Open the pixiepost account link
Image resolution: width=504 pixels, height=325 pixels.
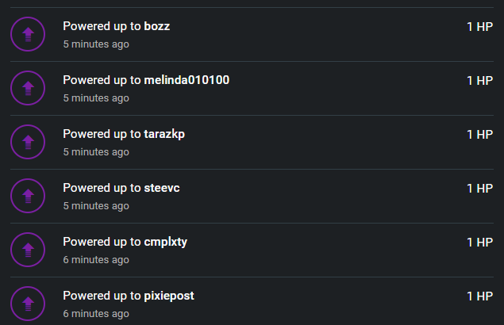click(x=169, y=296)
